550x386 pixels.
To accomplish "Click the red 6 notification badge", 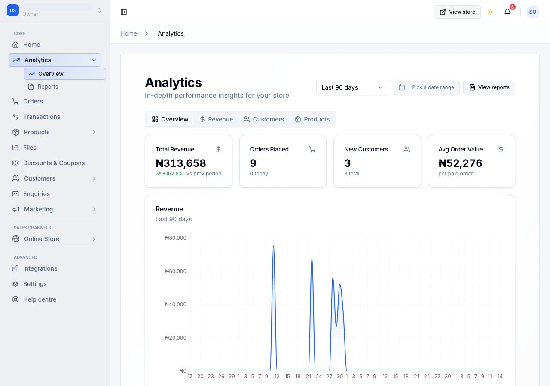I will point(513,7).
